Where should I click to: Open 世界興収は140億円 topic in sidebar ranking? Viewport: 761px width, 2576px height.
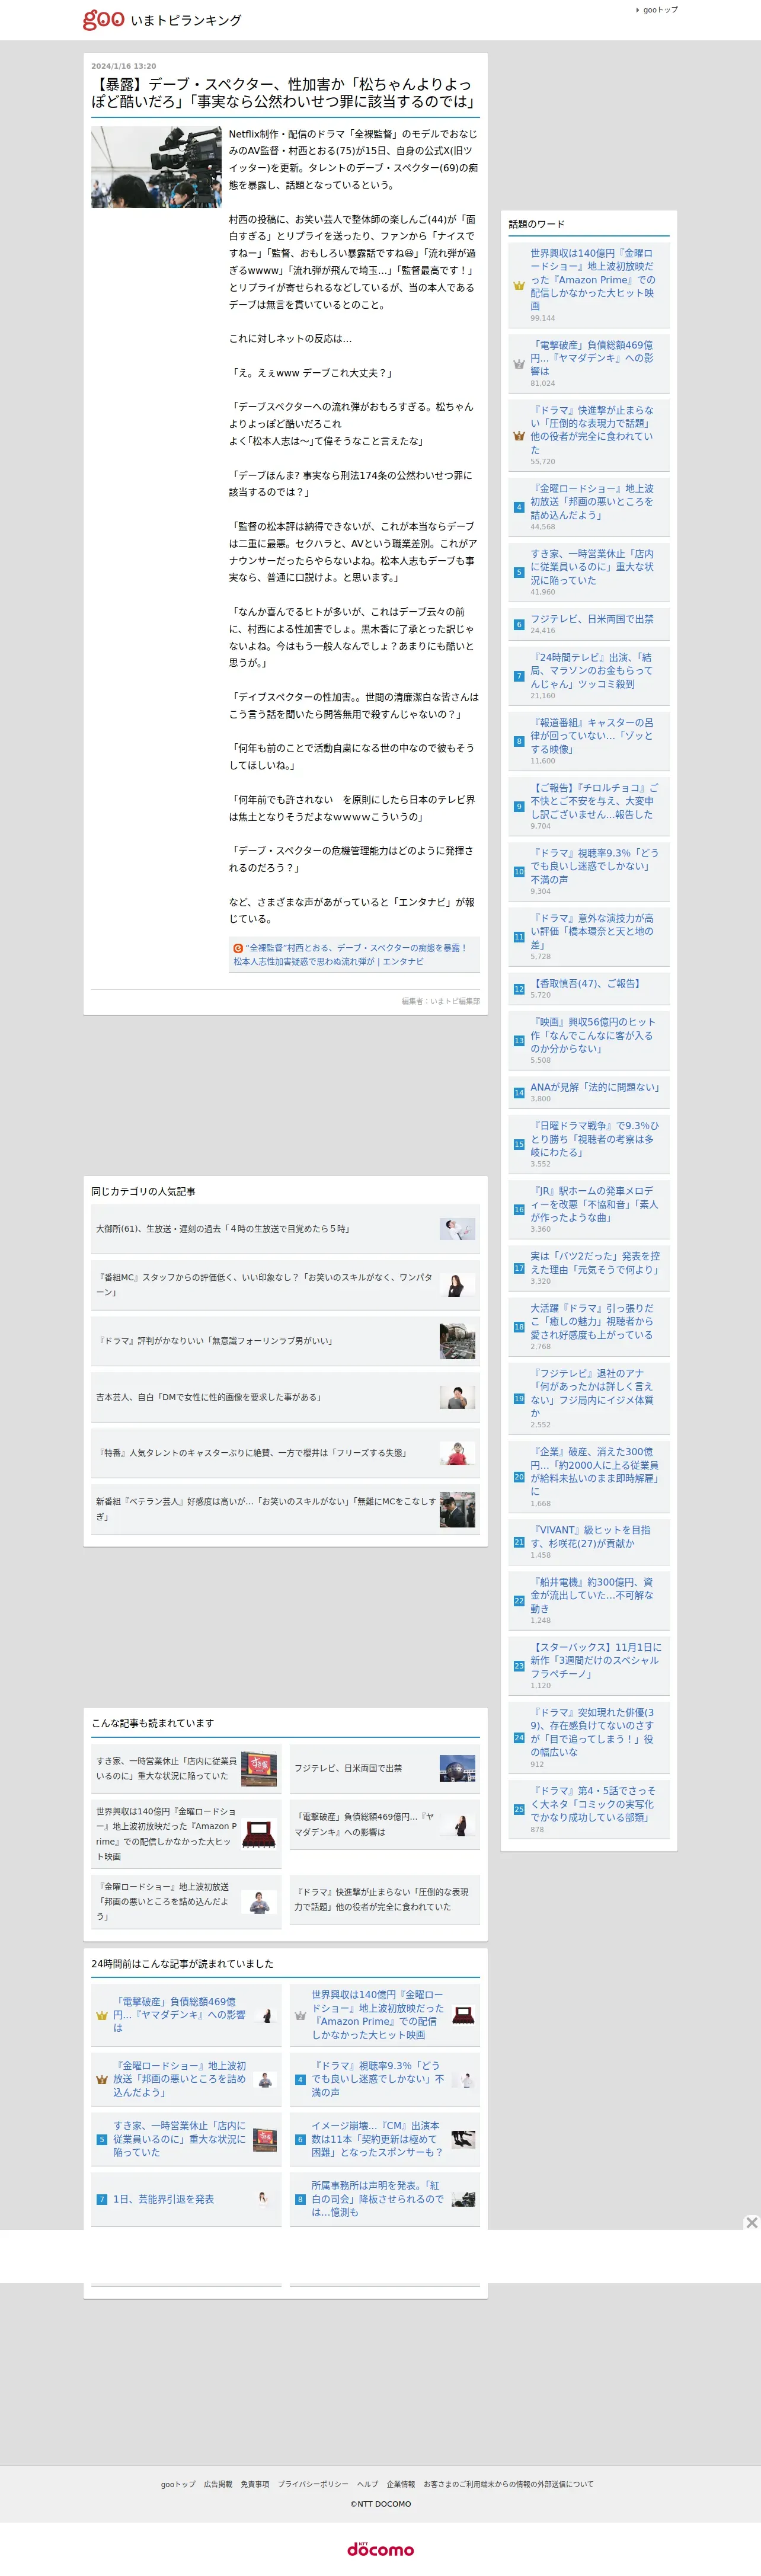point(593,280)
